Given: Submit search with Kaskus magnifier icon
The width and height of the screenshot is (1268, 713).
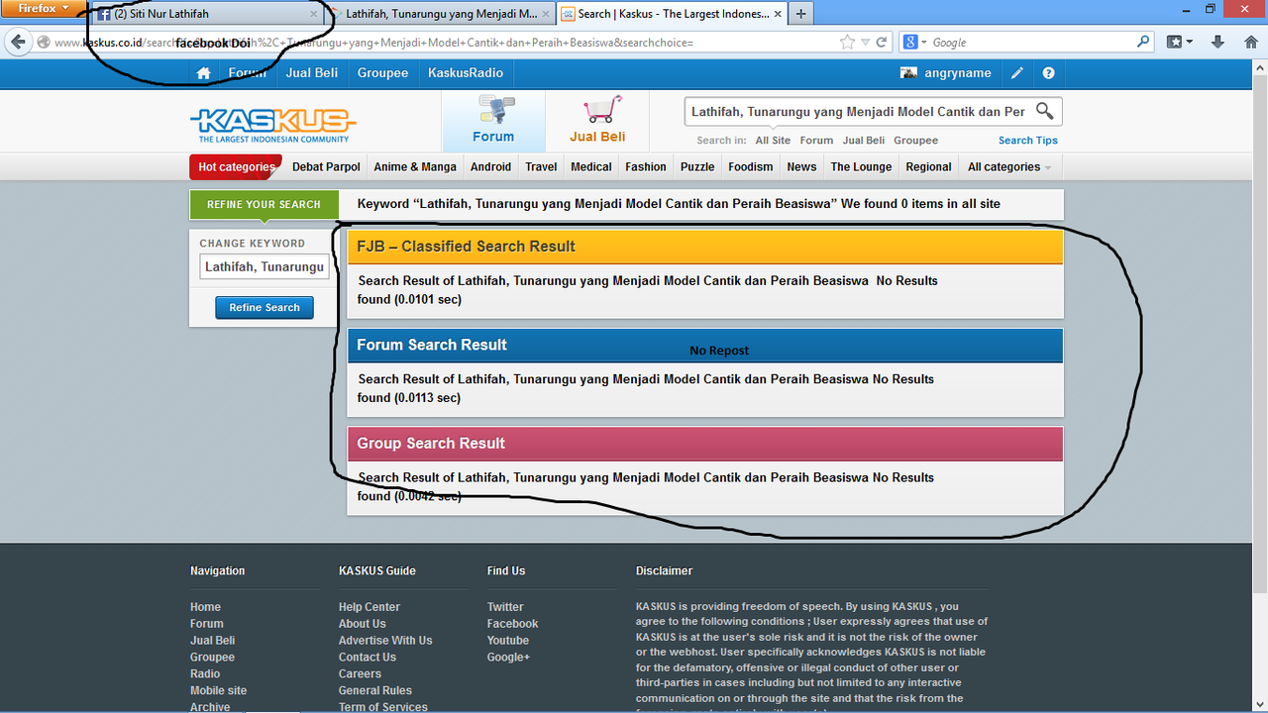Looking at the screenshot, I should pos(1045,111).
